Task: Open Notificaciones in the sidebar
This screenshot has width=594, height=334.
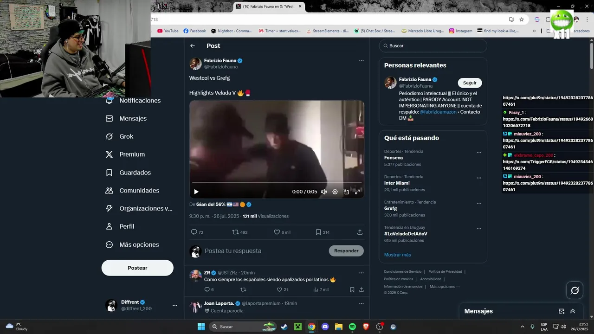Action: pos(140,101)
